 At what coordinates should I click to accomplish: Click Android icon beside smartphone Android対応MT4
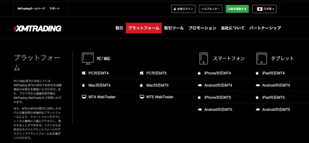[200, 85]
